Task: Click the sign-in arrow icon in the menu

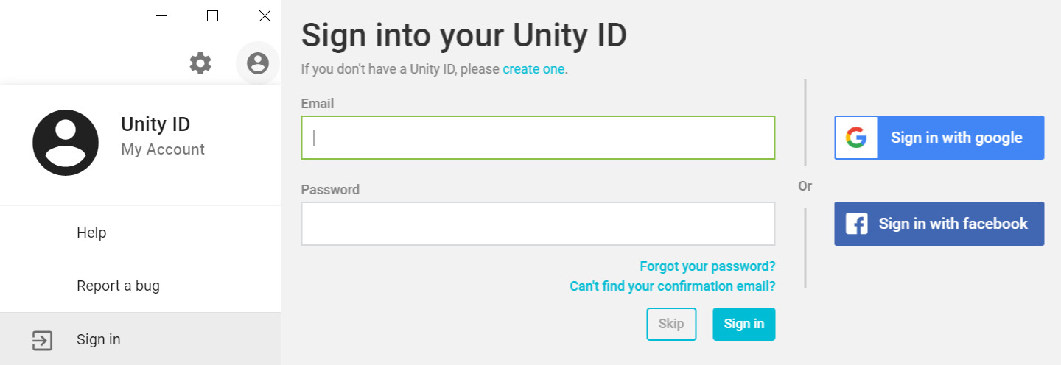Action: tap(42, 340)
